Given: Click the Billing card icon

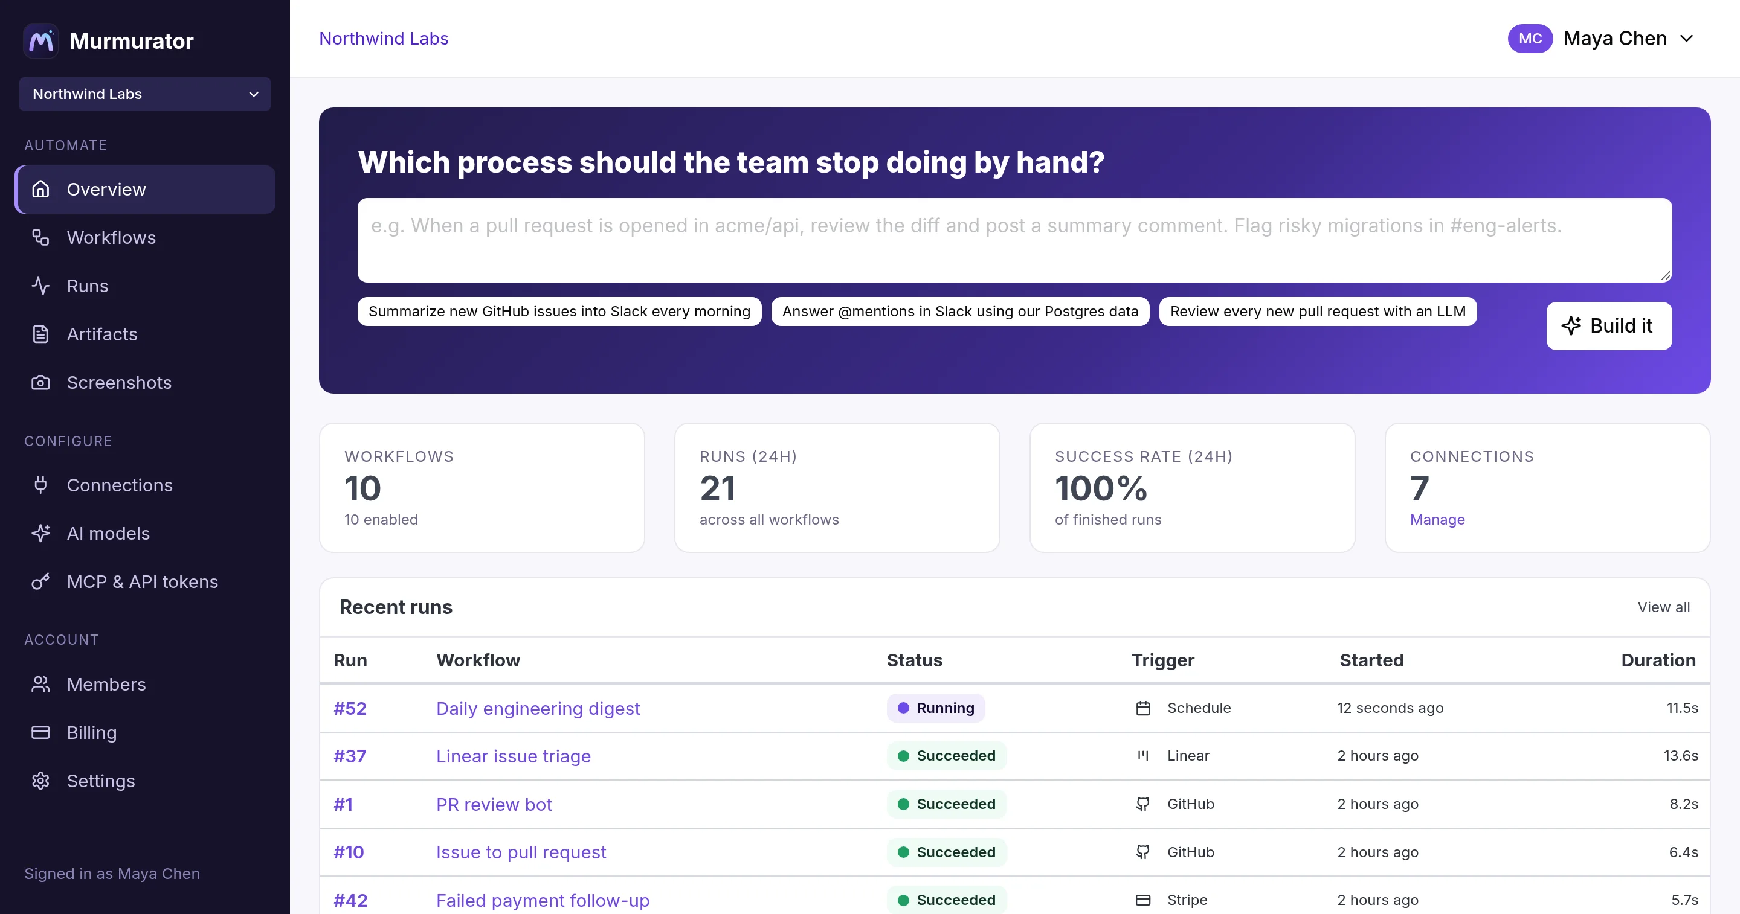Looking at the screenshot, I should point(40,732).
